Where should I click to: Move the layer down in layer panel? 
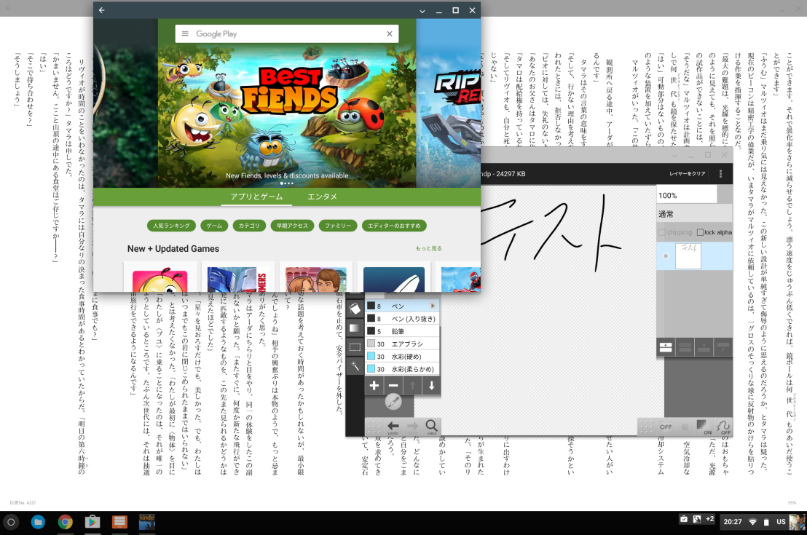tap(723, 347)
